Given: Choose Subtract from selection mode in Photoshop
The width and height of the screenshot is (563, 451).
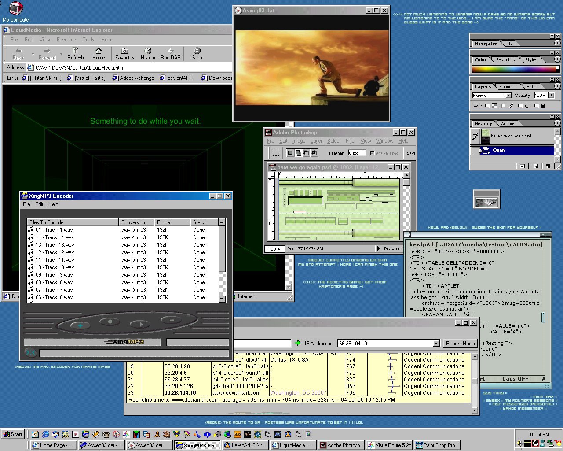Looking at the screenshot, I should [306, 153].
